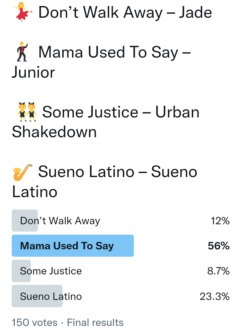Click the 23.3% result percentage
Screen dimensions: 241x330
(215, 296)
